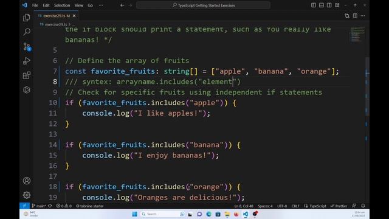The height and width of the screenshot is (219, 389).
Task: Open File Explorer from the taskbar
Action: tap(227, 214)
